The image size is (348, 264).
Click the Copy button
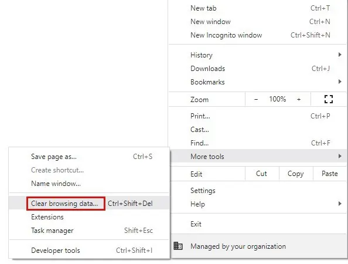click(296, 174)
